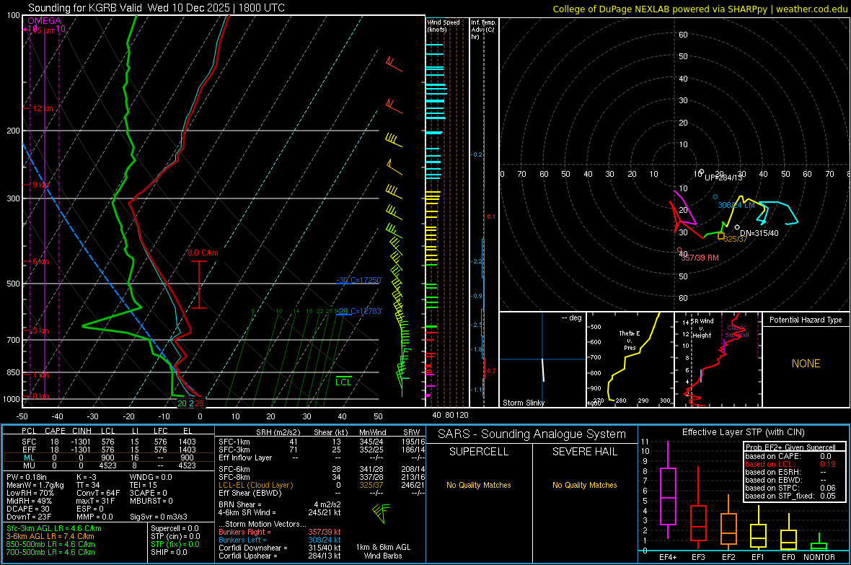
Task: Click red 'based on LCL: 0.19' probability
Action: tap(790, 465)
